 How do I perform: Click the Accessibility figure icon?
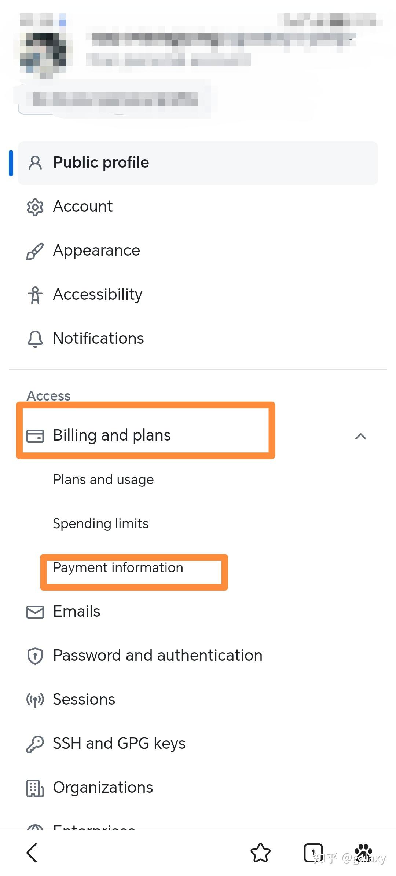click(x=35, y=295)
